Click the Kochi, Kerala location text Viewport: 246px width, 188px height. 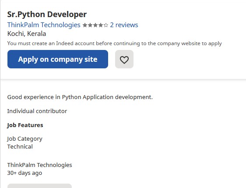[27, 34]
